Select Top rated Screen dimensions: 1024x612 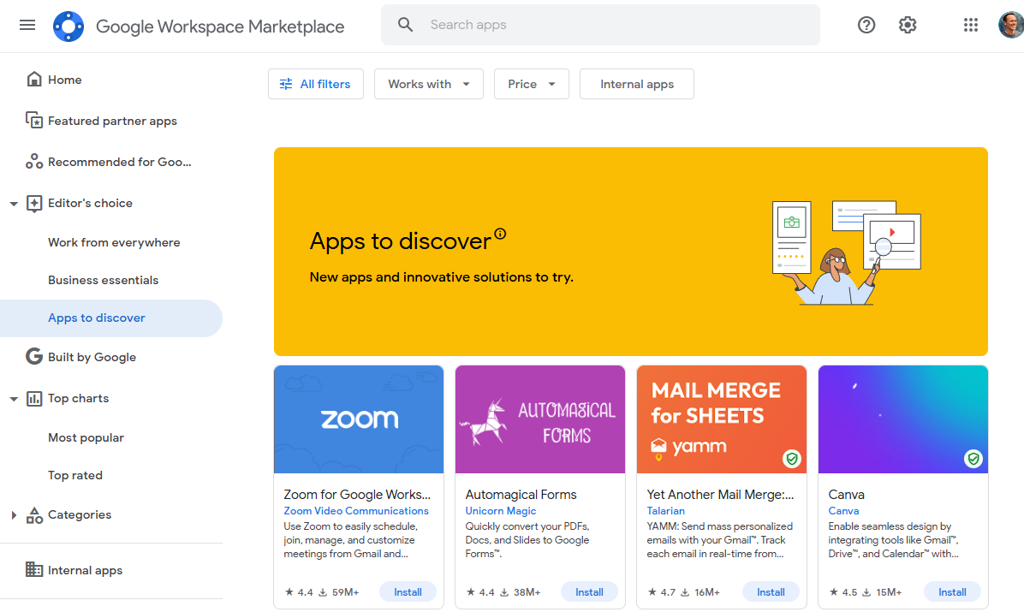click(75, 476)
